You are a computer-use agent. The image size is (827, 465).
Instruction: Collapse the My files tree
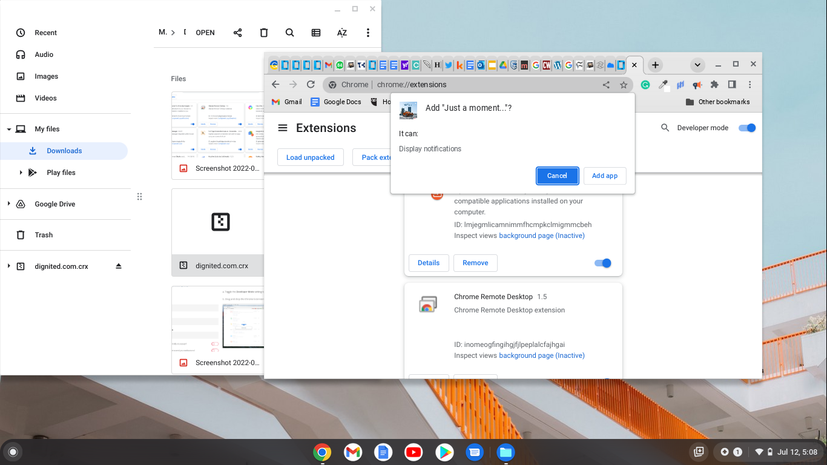pyautogui.click(x=9, y=129)
